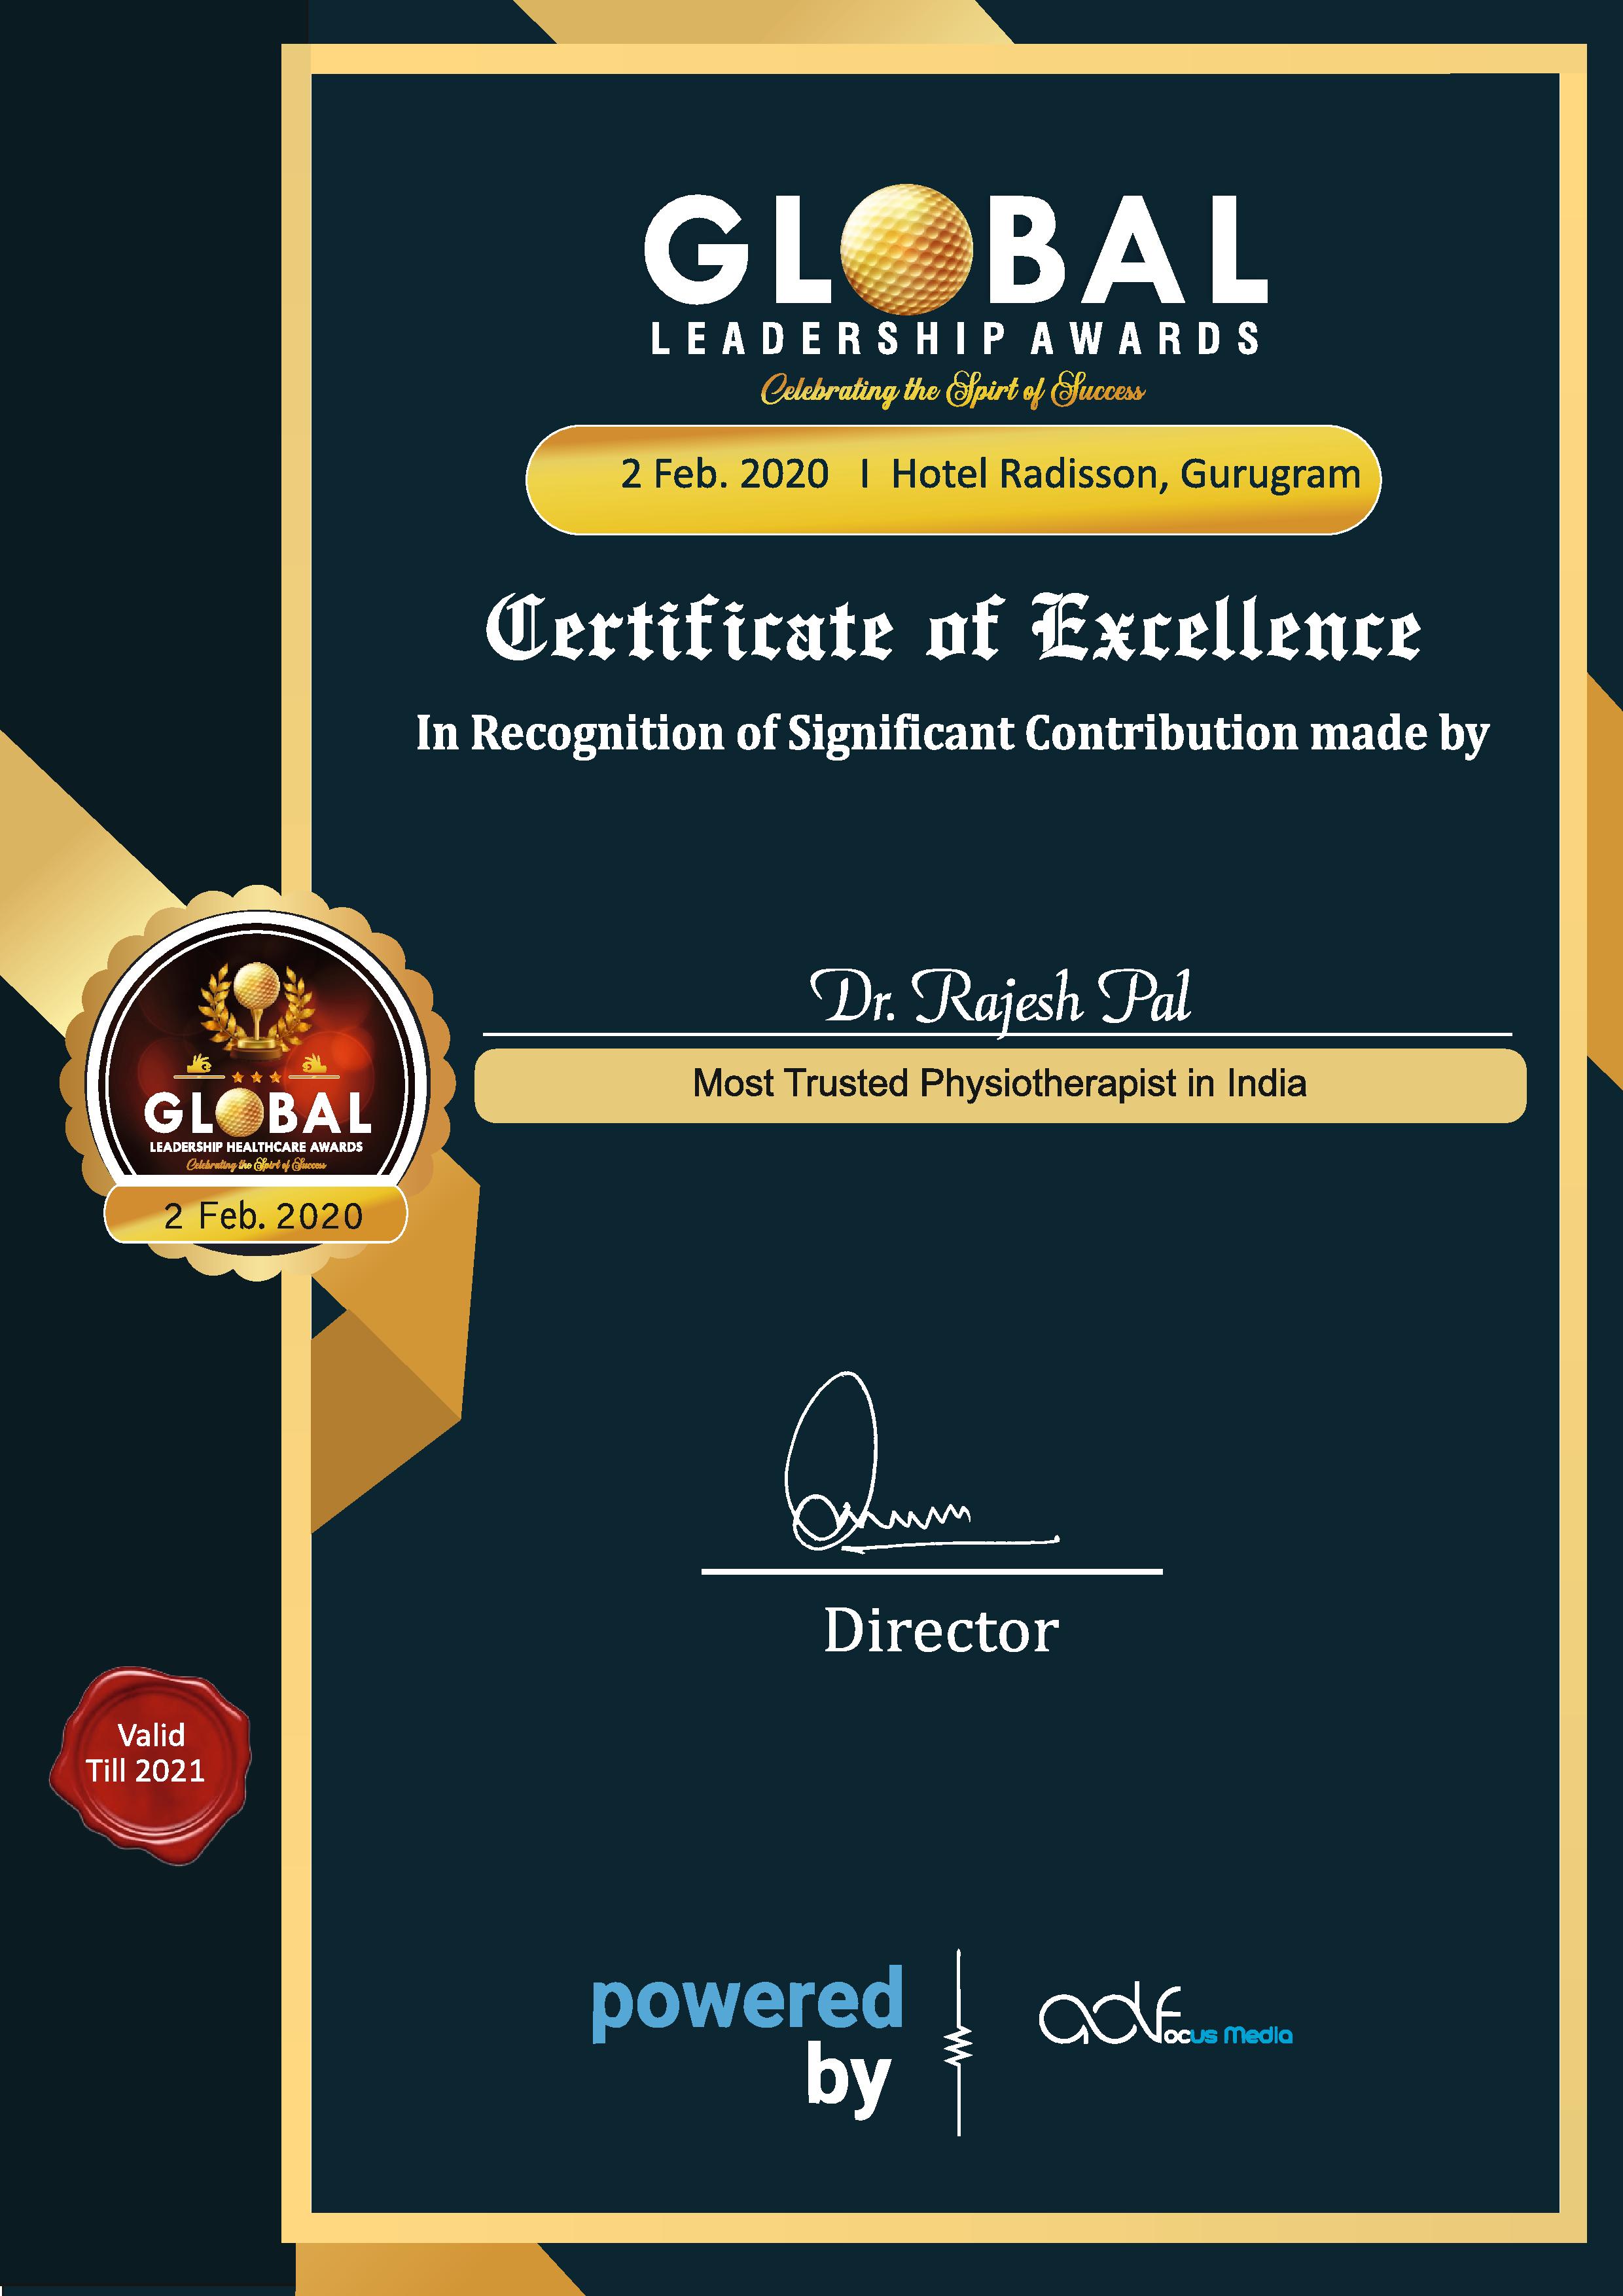Click the 'LEADERSHIP AWARDS' text

(x=955, y=339)
